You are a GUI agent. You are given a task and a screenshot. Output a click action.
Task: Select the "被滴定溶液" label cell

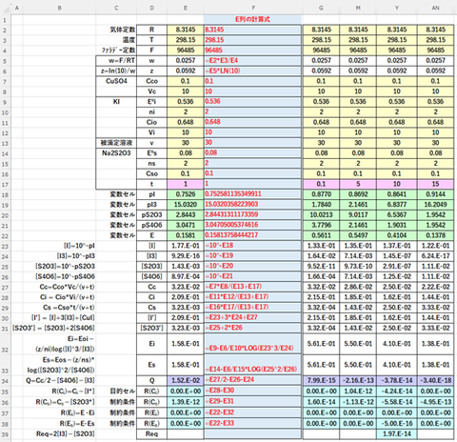coord(116,143)
